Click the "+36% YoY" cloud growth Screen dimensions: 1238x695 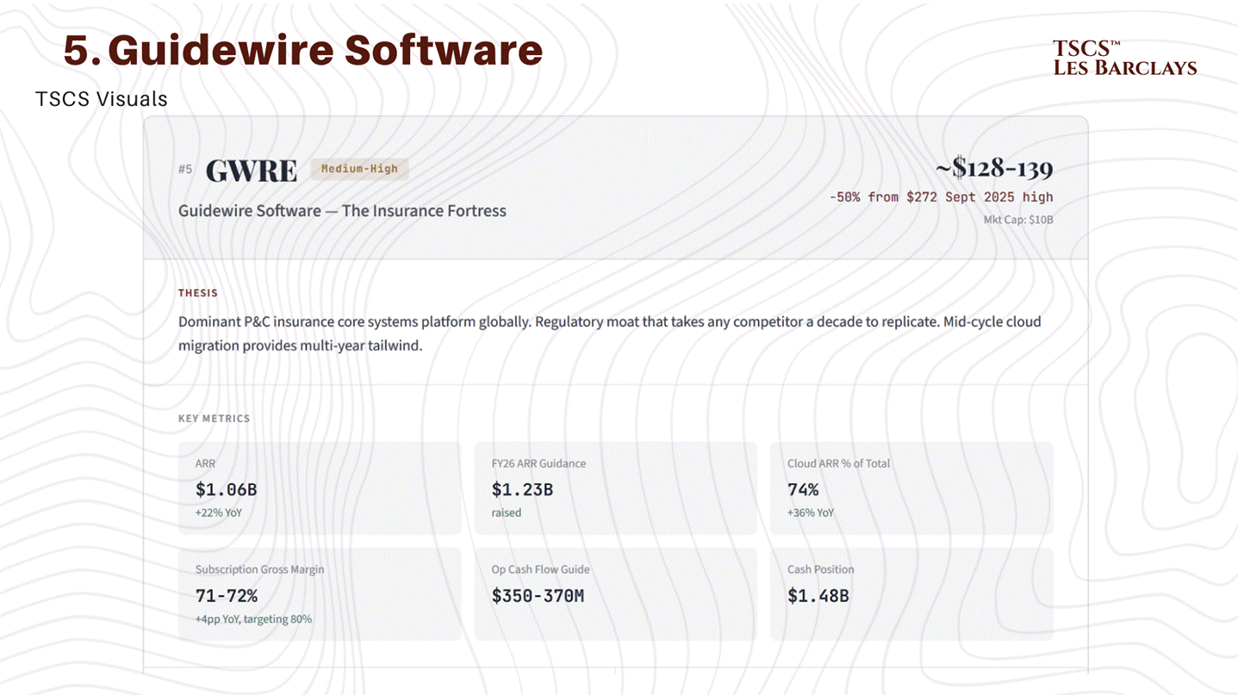point(811,512)
